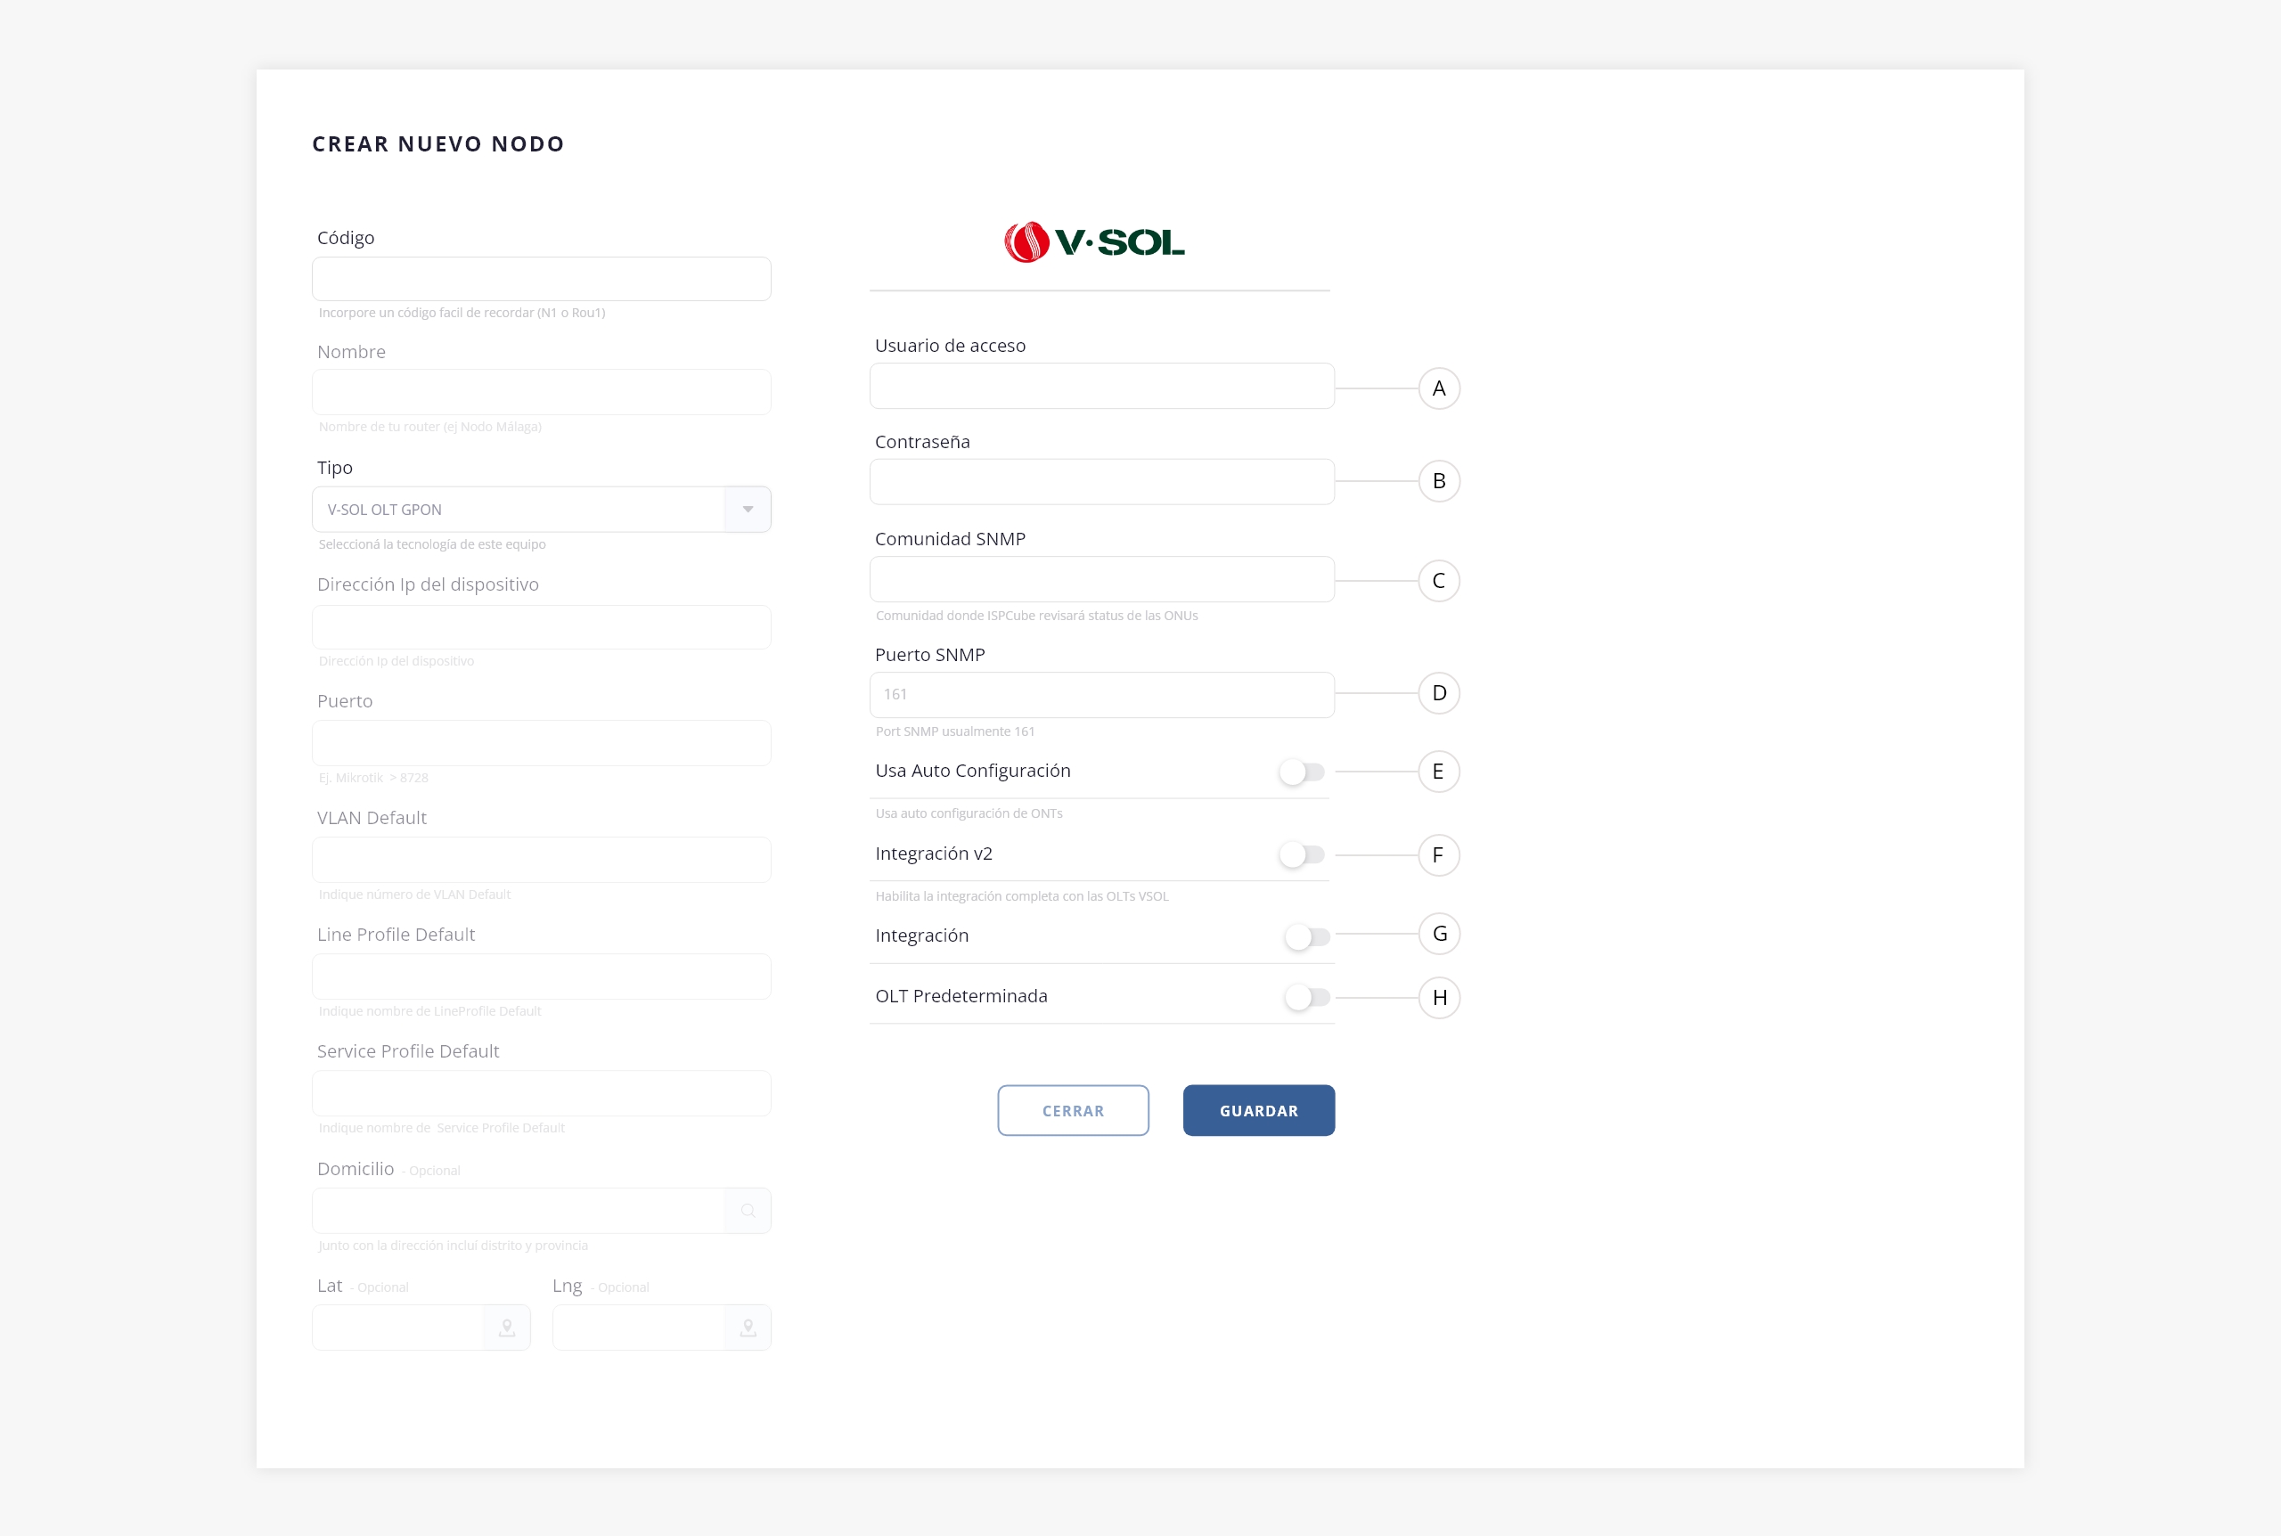2281x1536 pixels.
Task: Focus the Comunidad SNMP input
Action: [x=1100, y=580]
